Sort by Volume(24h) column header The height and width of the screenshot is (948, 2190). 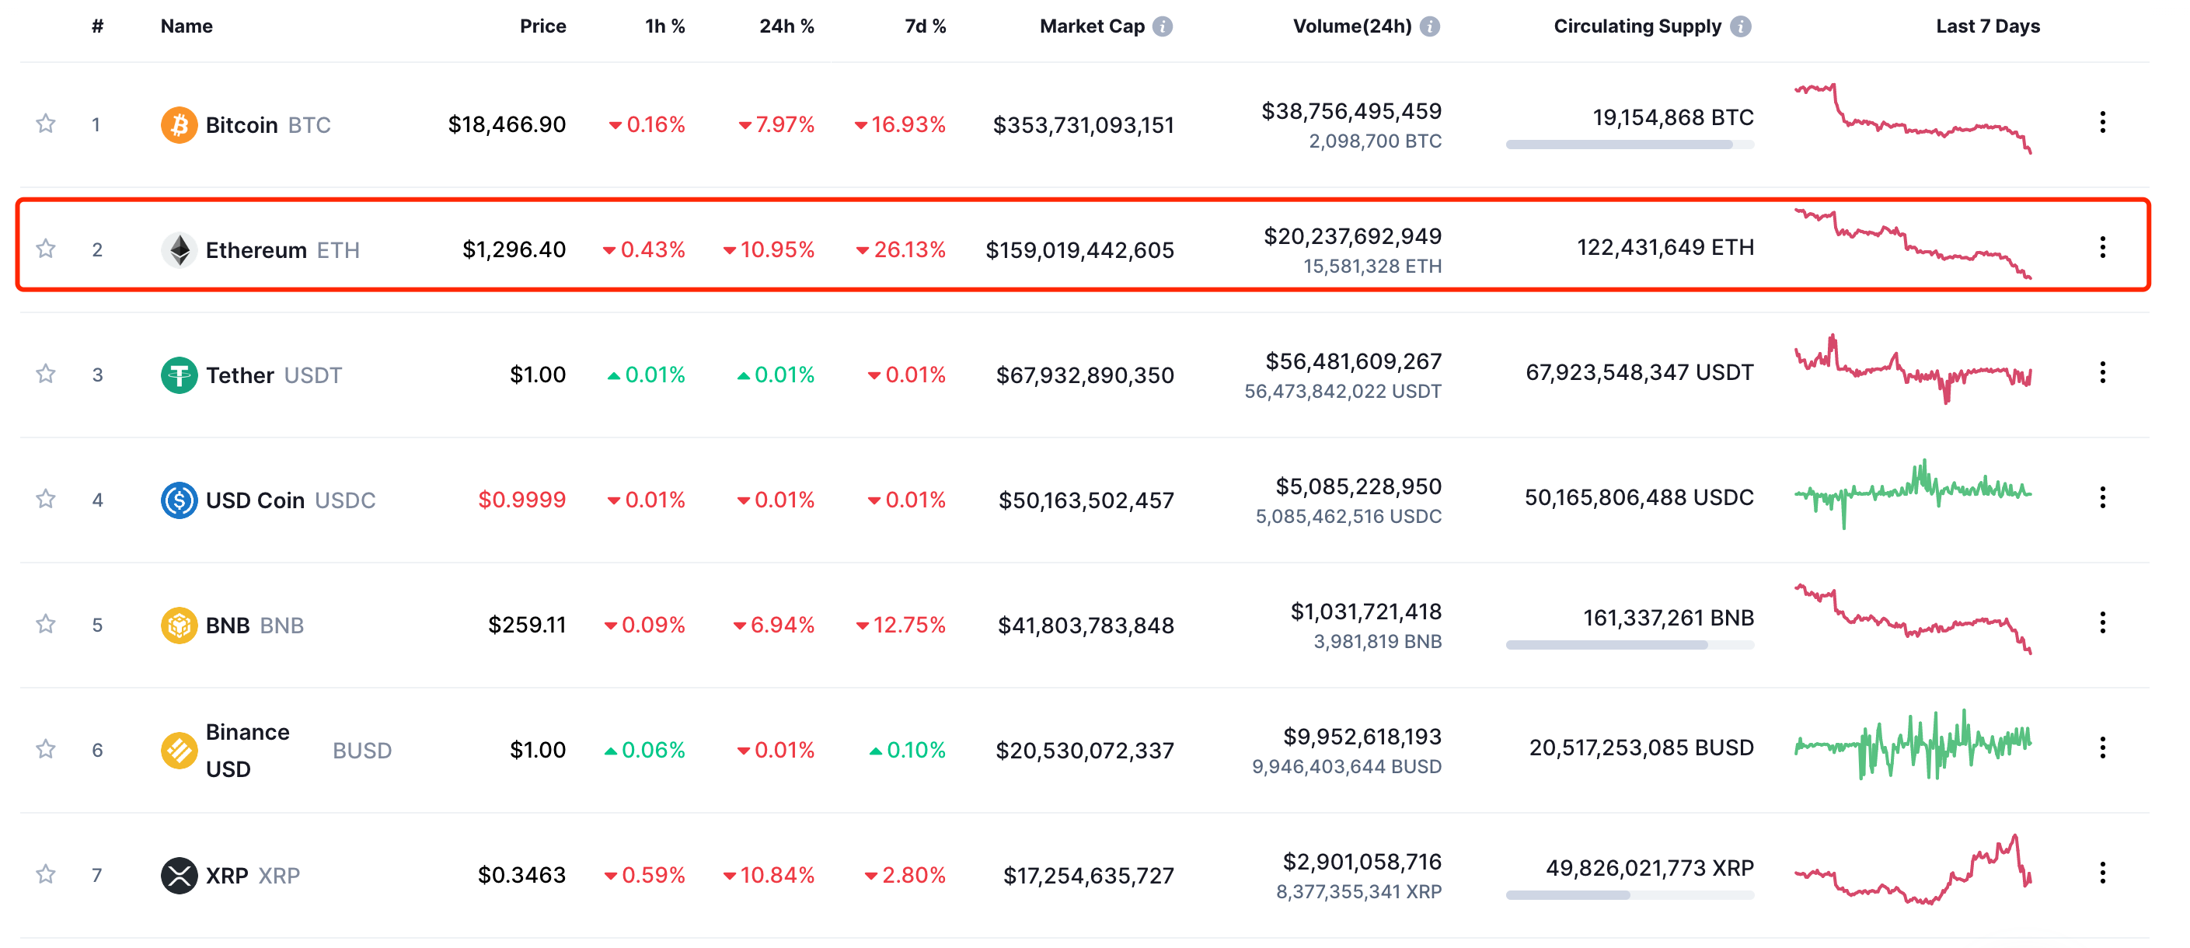(x=1351, y=26)
